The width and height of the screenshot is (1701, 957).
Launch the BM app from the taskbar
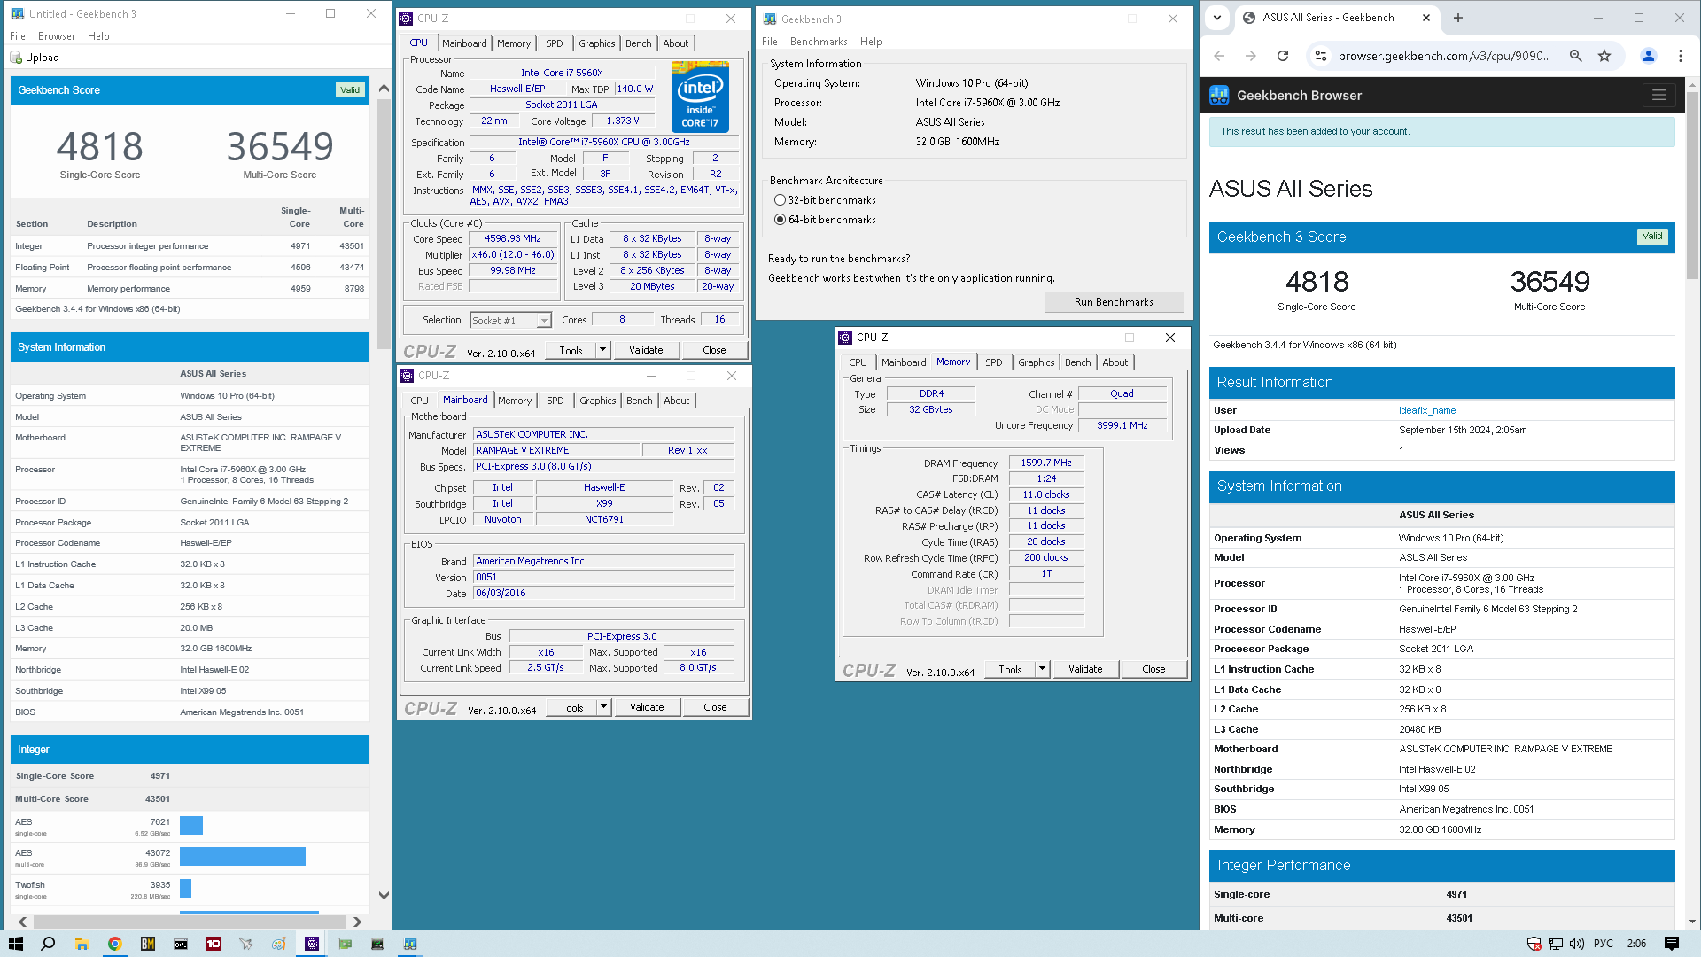(x=147, y=944)
